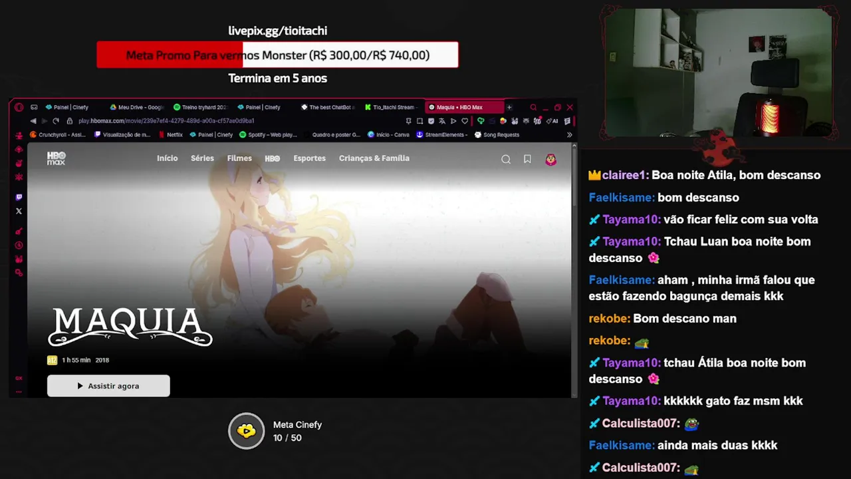Click the multicolor circle extension icon
The image size is (851, 479).
[503, 121]
